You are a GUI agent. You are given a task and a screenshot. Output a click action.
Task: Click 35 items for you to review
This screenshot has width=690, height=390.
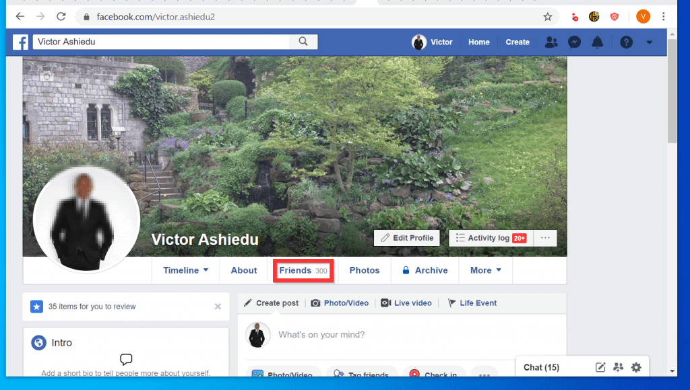click(x=92, y=307)
